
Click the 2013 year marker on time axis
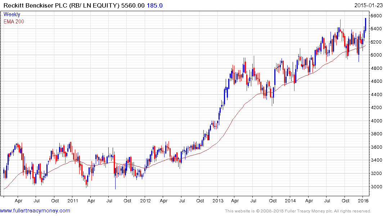tap(218, 201)
